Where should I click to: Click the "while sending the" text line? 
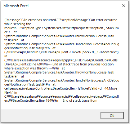coord(18,24)
